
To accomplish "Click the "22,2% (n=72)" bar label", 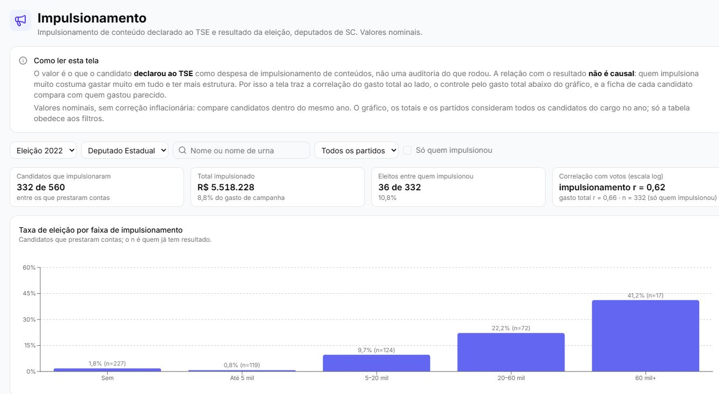I will [511, 328].
